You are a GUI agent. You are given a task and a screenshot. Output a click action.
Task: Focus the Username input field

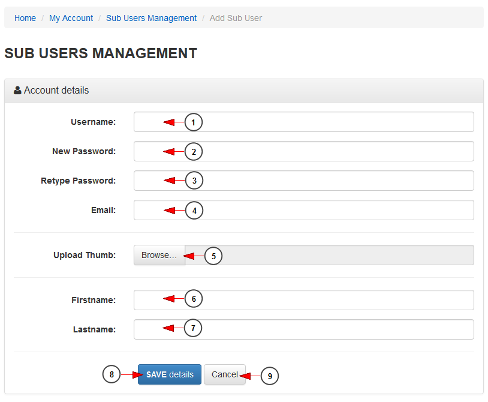pyautogui.click(x=304, y=122)
